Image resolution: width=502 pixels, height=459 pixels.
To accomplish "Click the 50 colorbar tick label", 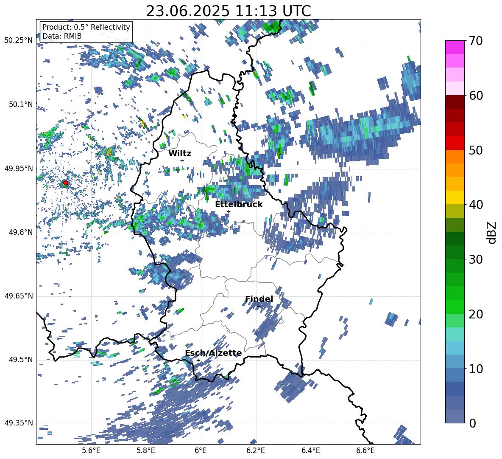I will [x=476, y=150].
